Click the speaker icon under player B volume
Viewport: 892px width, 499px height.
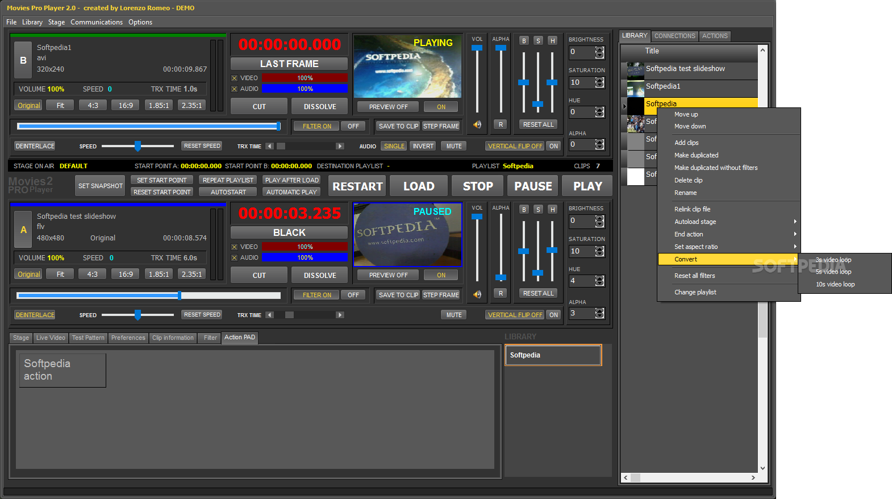click(x=477, y=124)
